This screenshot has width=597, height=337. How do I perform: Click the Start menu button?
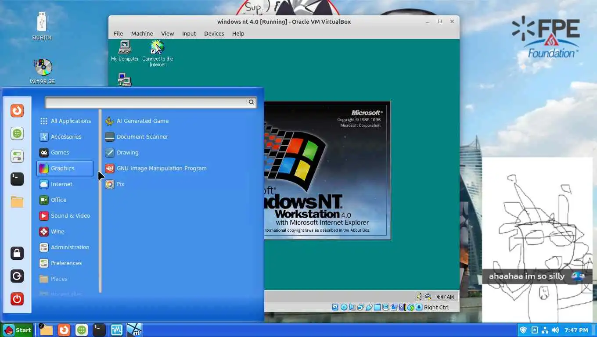17,330
